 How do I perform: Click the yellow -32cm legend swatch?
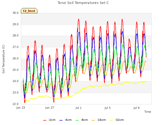111,120
